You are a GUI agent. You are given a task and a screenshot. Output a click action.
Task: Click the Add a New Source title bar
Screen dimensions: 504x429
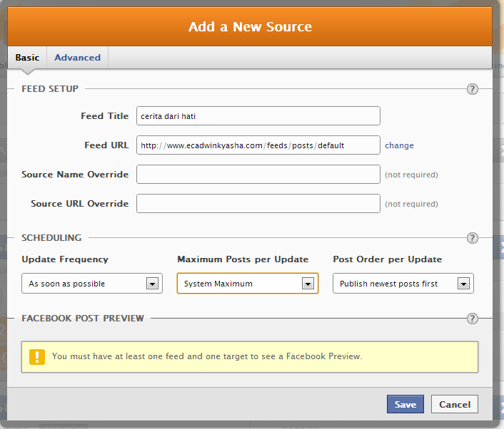250,27
